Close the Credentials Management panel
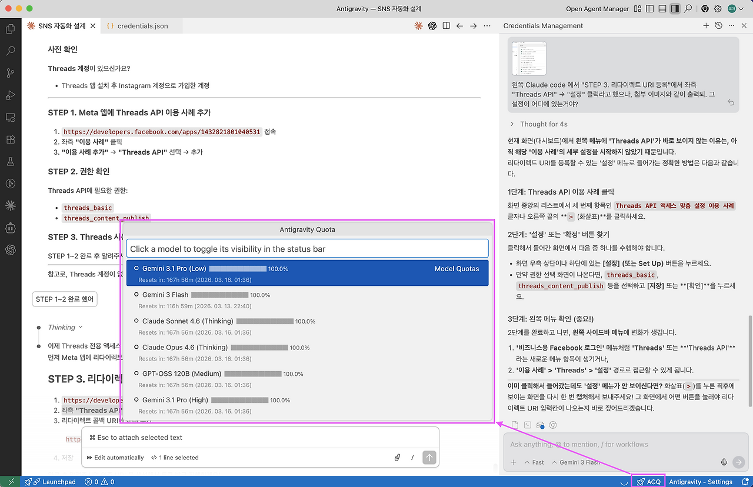 [744, 26]
